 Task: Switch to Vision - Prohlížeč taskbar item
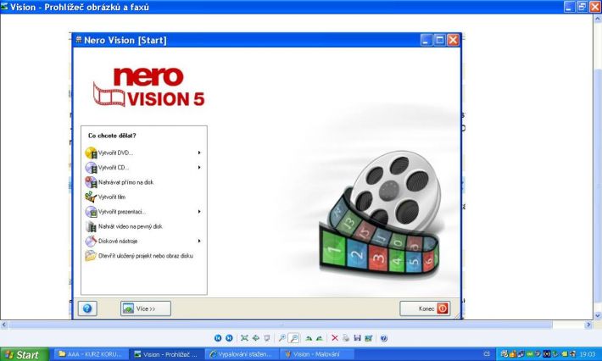coord(166,354)
